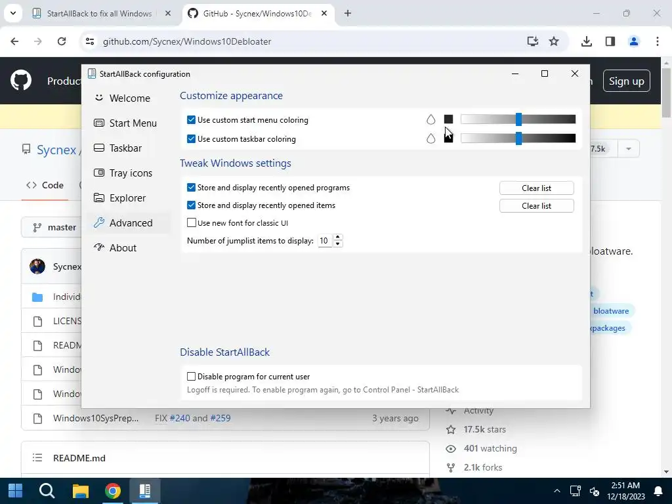
Task: Reload the GitHub page
Action: 62,41
